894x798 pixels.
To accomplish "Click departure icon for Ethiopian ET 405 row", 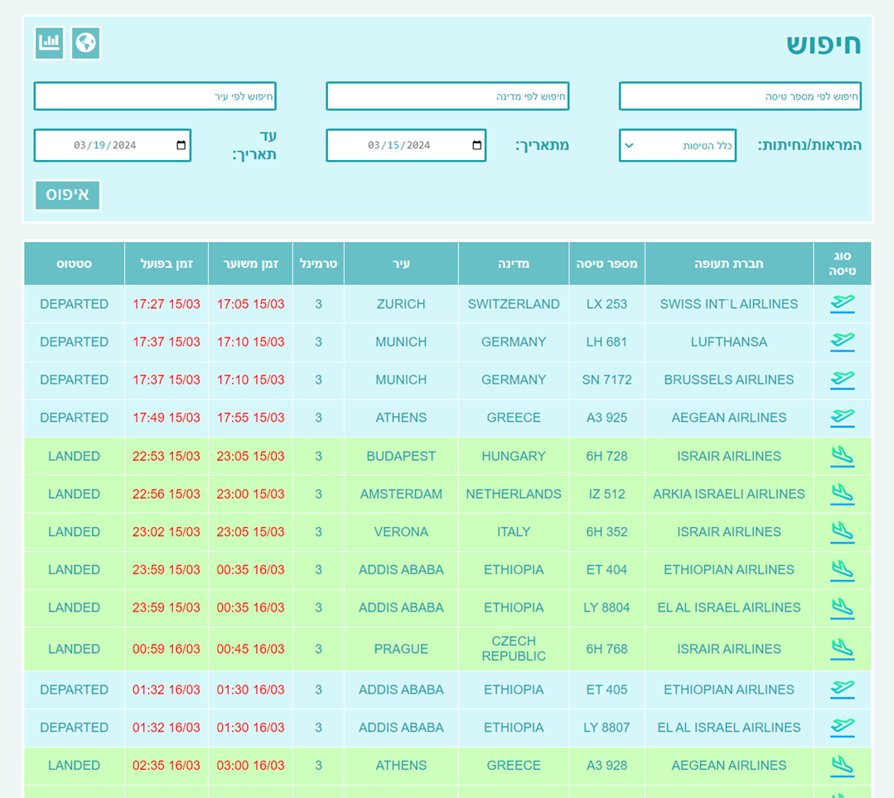I will (x=842, y=689).
